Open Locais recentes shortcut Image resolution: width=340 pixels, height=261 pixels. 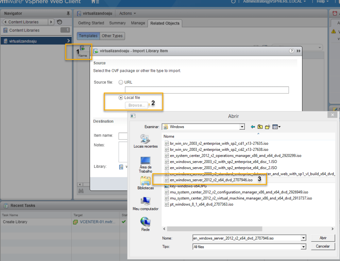pos(145,141)
